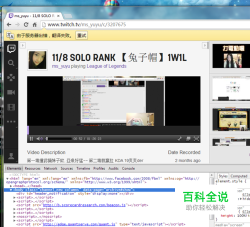Pause the video playback
The height and width of the screenshot is (227, 250).
[x=31, y=138]
